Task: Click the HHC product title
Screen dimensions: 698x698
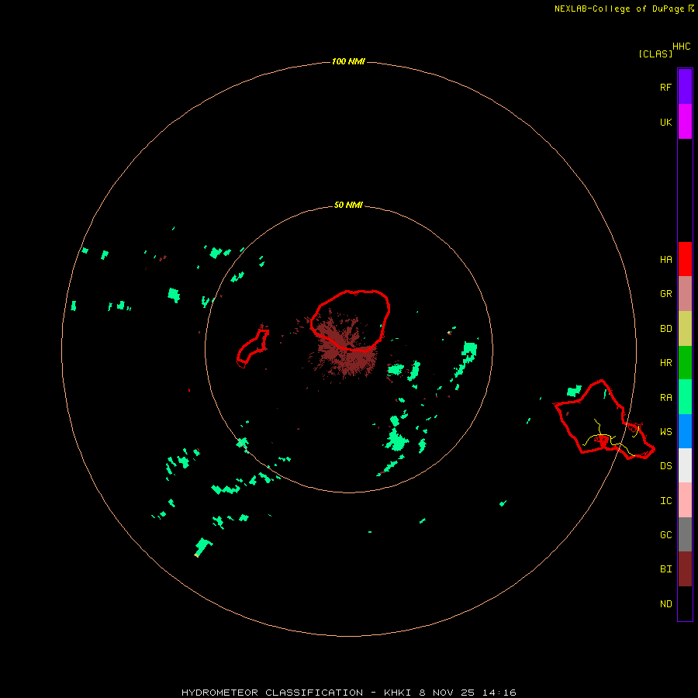Action: 681,47
